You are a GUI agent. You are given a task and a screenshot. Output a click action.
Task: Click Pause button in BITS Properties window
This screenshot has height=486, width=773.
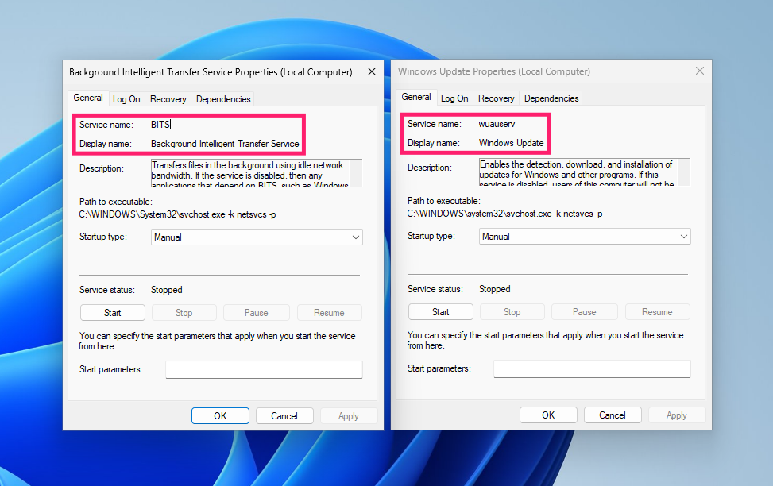pyautogui.click(x=257, y=313)
